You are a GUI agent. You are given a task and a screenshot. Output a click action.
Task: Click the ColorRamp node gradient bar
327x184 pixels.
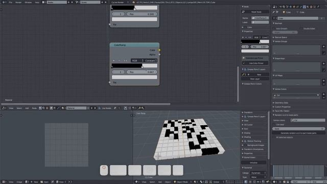(134, 66)
